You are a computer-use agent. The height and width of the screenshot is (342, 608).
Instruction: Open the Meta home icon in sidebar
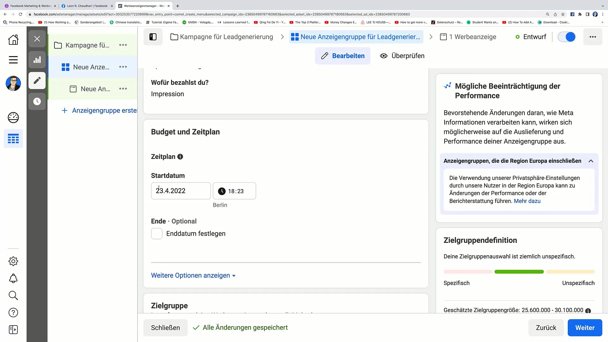click(x=13, y=40)
